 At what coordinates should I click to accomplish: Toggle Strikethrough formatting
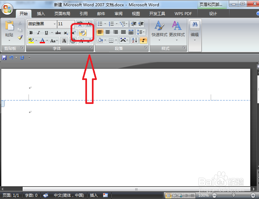58,33
